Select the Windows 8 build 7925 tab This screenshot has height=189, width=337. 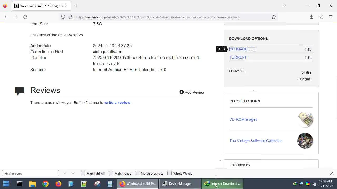41,6
